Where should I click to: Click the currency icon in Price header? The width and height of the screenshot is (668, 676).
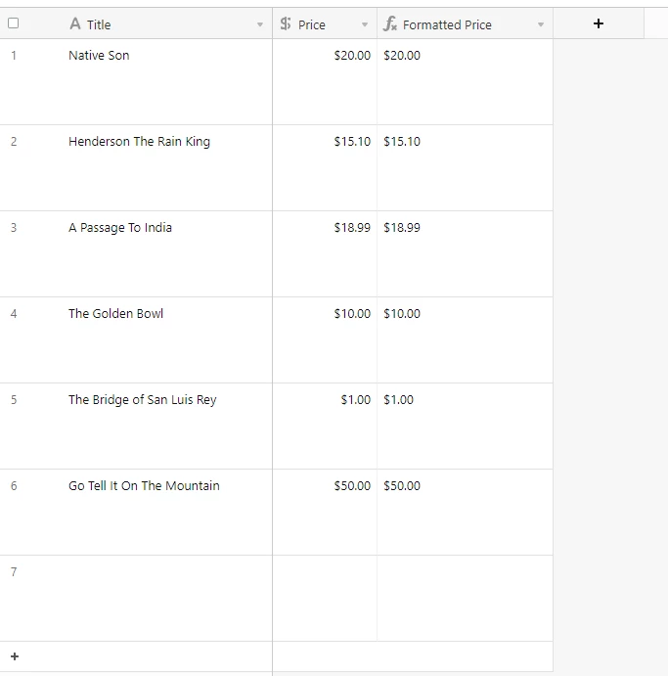click(286, 23)
